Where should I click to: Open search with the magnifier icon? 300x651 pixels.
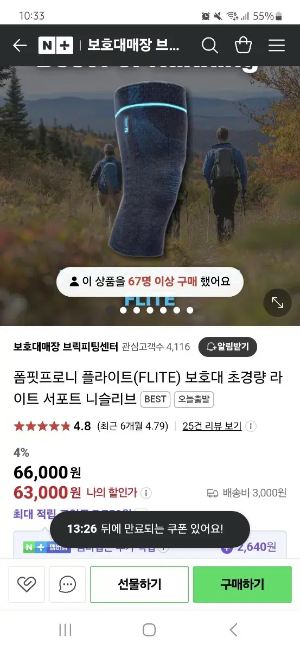210,46
